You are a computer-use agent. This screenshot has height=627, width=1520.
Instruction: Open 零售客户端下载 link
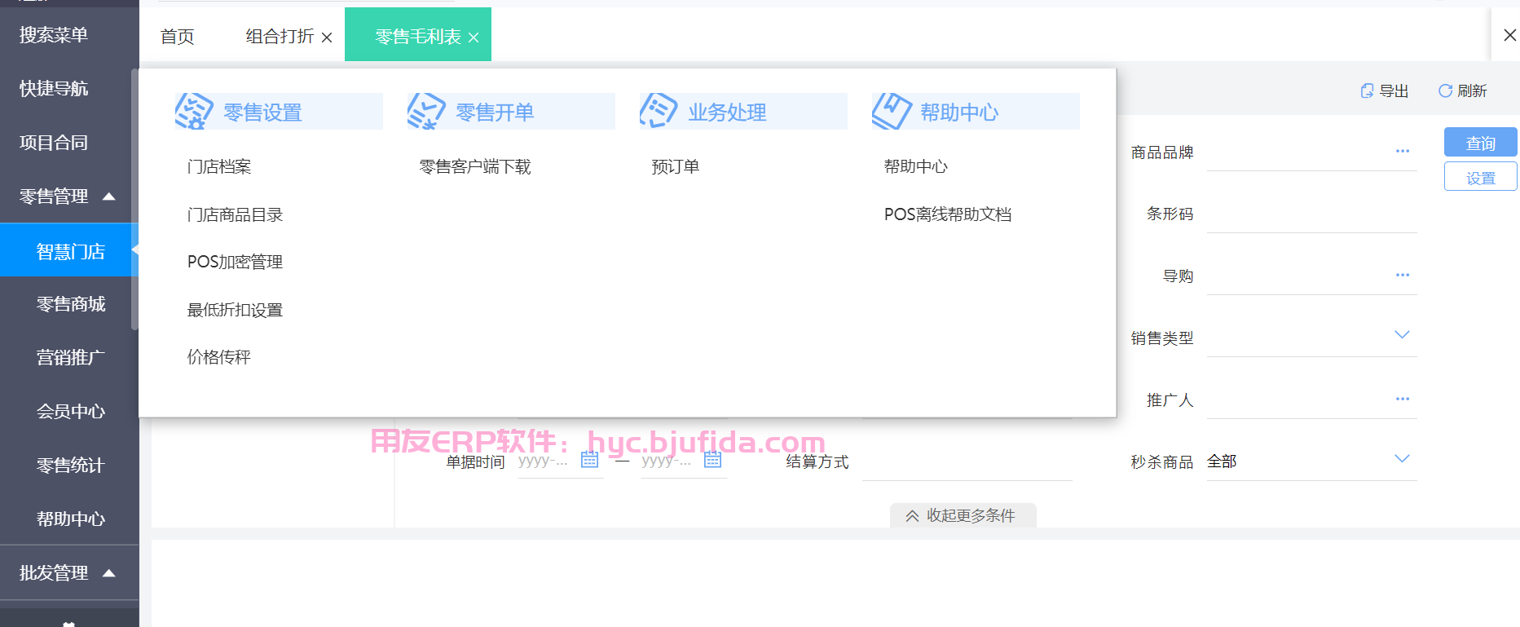pyautogui.click(x=475, y=167)
